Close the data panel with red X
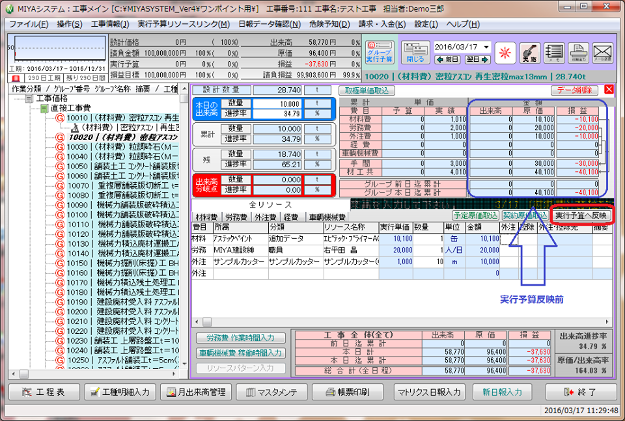The width and height of the screenshot is (625, 421). point(609,89)
